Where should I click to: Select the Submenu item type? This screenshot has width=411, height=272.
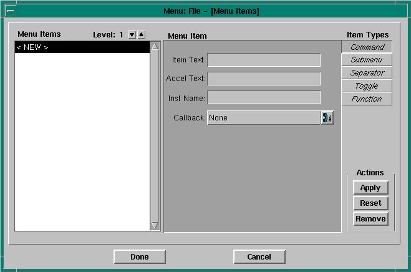(367, 60)
